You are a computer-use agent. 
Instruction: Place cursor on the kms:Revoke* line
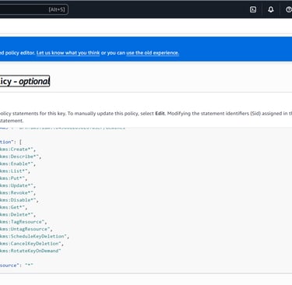tap(18, 193)
